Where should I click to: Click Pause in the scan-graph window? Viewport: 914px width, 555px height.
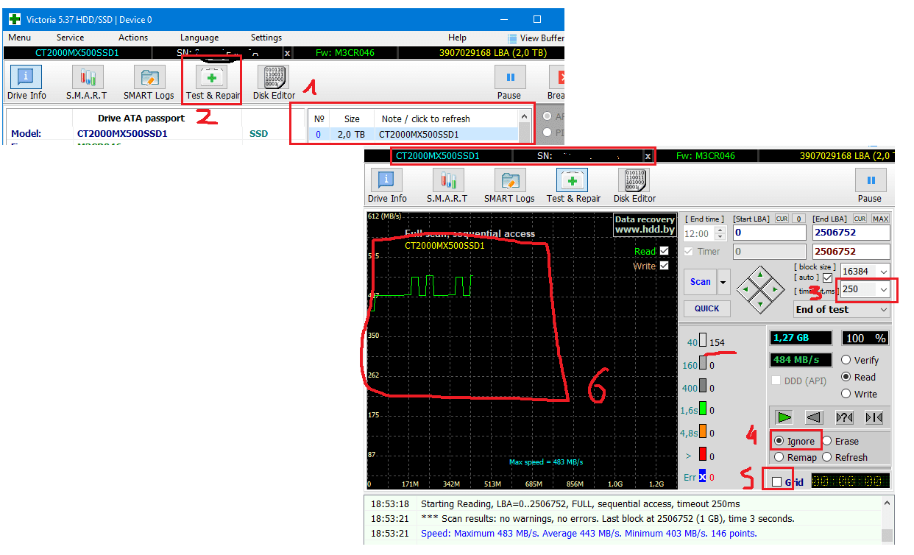870,185
